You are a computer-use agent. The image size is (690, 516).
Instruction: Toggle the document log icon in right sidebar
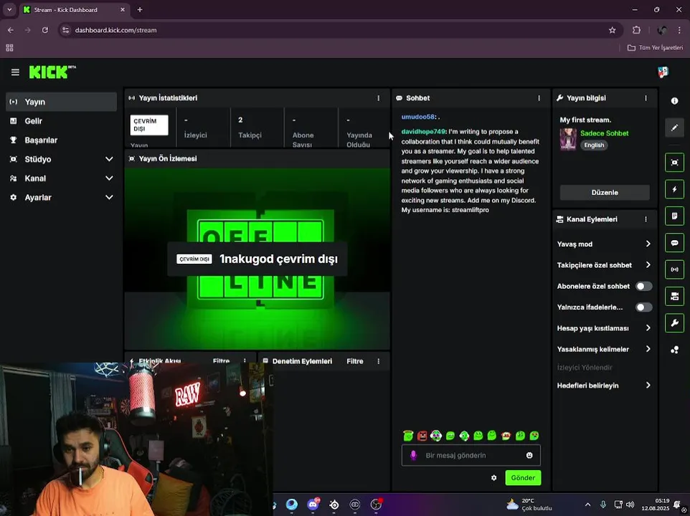(x=674, y=216)
